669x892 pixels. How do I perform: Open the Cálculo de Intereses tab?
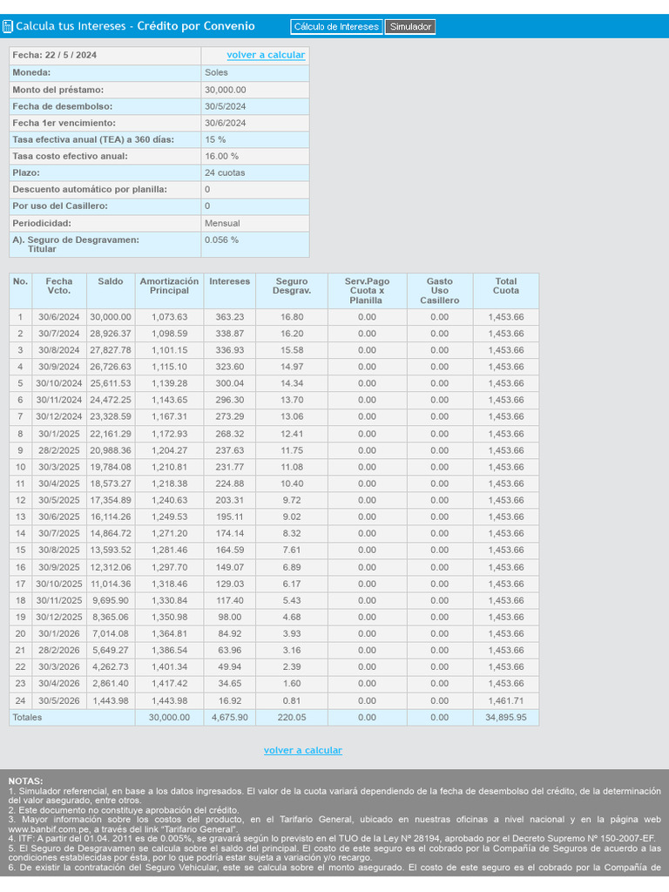pos(336,27)
